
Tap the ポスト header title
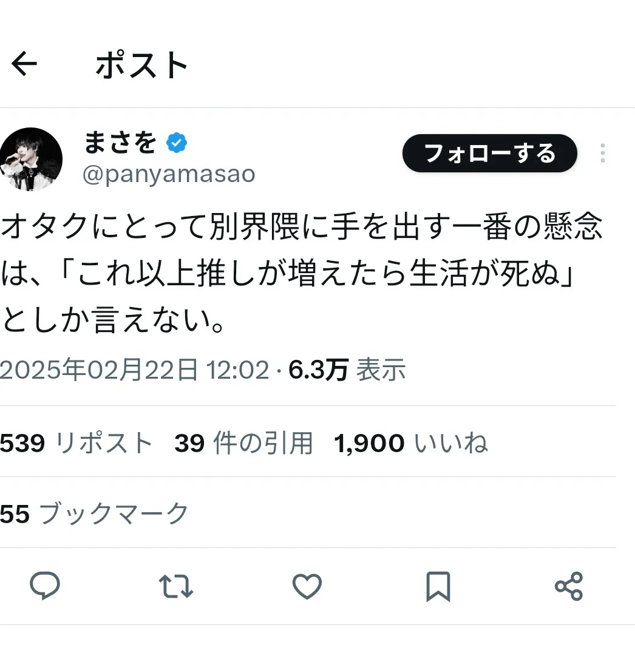(x=142, y=64)
